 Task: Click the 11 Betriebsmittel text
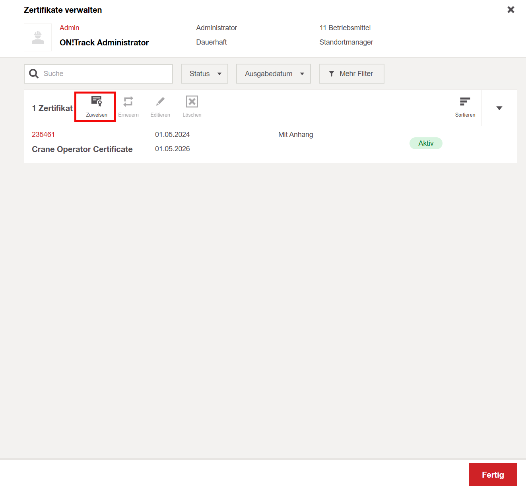tap(345, 28)
